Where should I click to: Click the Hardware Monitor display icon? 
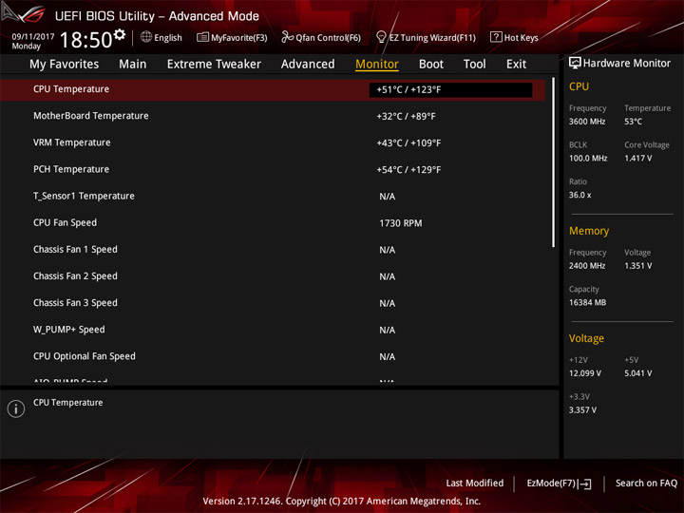coord(575,63)
